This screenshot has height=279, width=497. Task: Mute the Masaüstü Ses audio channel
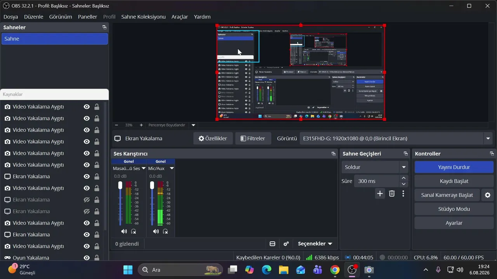tap(124, 231)
